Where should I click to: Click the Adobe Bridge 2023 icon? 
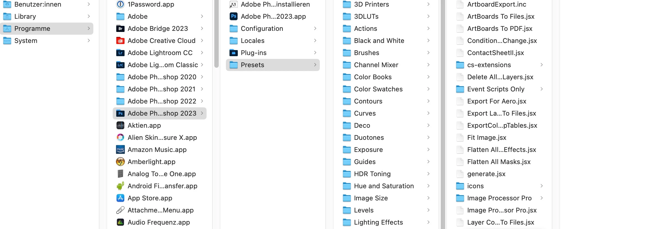coord(120,29)
